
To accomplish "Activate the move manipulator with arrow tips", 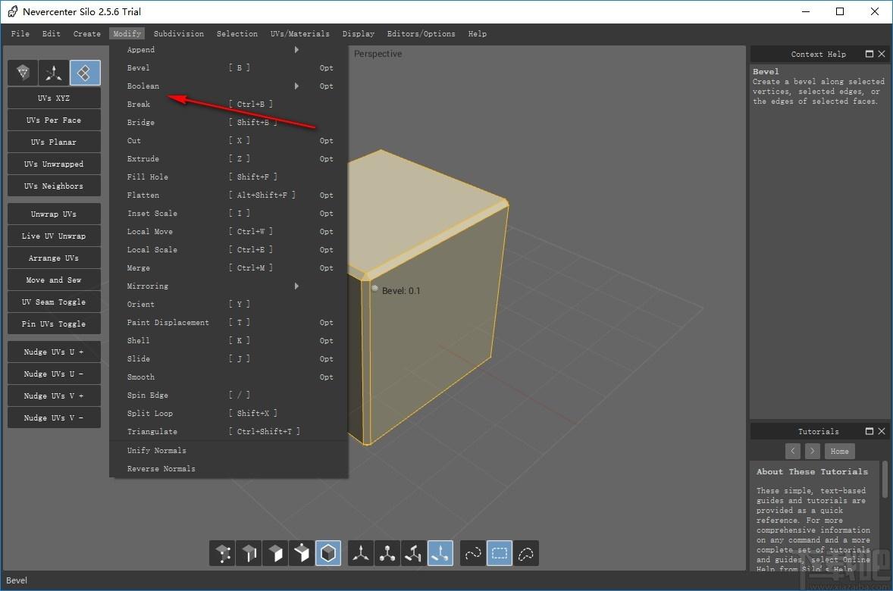I will [x=361, y=553].
